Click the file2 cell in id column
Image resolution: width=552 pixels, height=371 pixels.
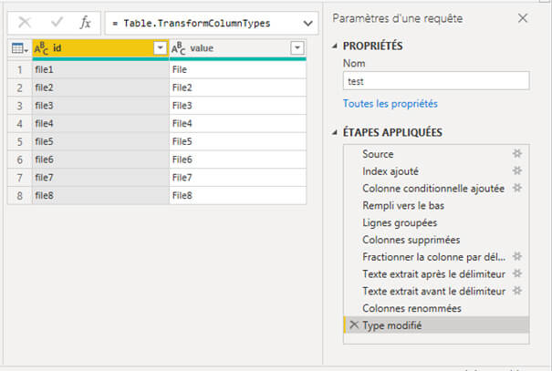coord(100,88)
